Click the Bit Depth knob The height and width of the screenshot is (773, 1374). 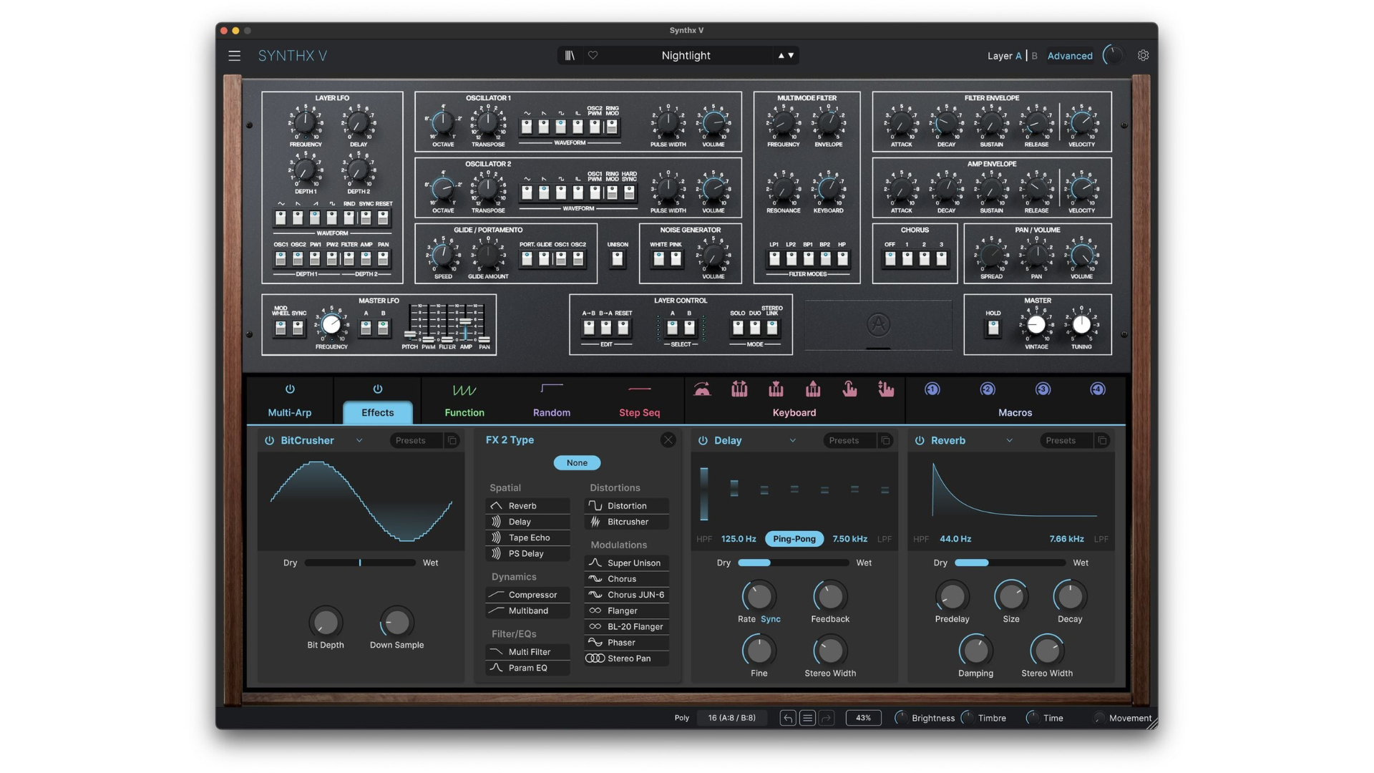tap(326, 623)
